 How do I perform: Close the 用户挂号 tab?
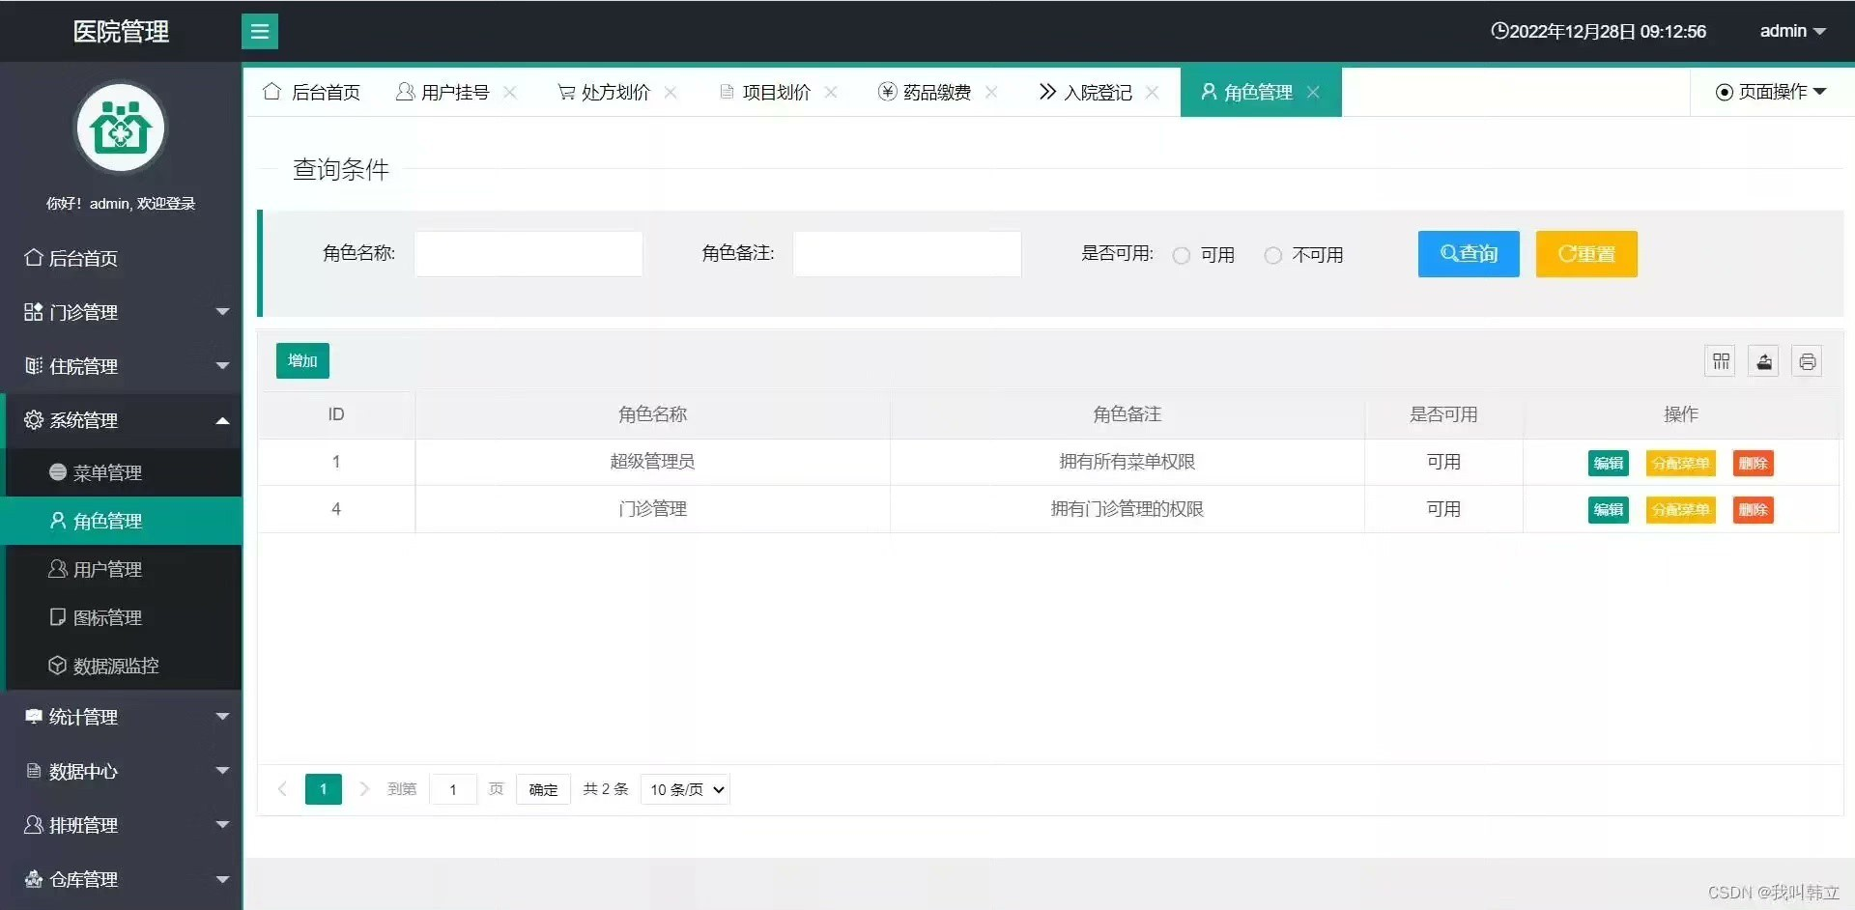click(510, 93)
